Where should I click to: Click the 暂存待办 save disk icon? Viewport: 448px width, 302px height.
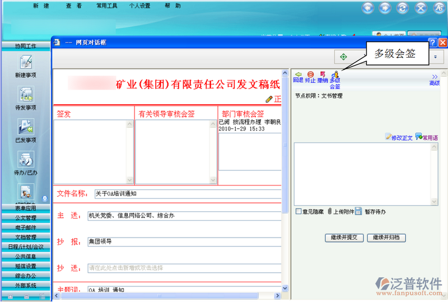(358, 211)
